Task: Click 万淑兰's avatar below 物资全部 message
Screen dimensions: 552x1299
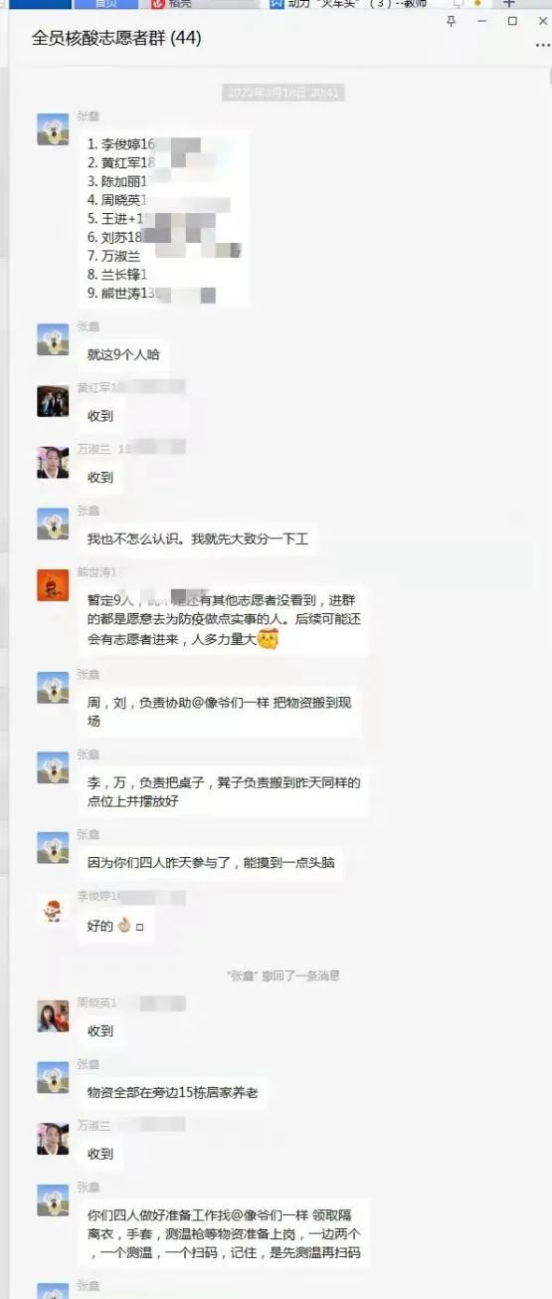Action: [x=53, y=1139]
